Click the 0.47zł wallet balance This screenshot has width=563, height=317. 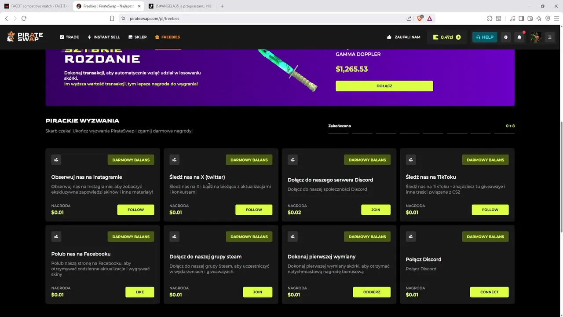[x=447, y=37]
